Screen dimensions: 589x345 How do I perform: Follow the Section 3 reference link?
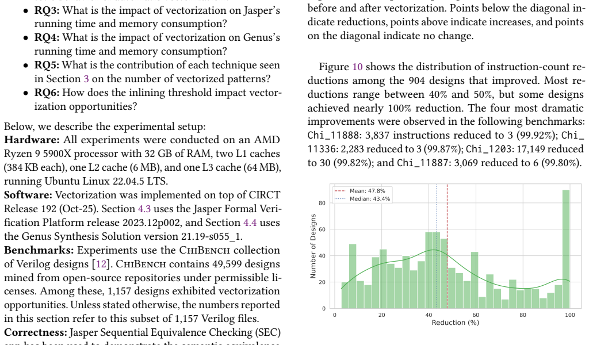[x=86, y=79]
